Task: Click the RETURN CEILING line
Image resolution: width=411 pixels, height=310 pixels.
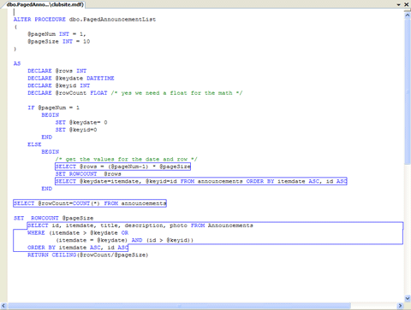Action: click(88, 255)
